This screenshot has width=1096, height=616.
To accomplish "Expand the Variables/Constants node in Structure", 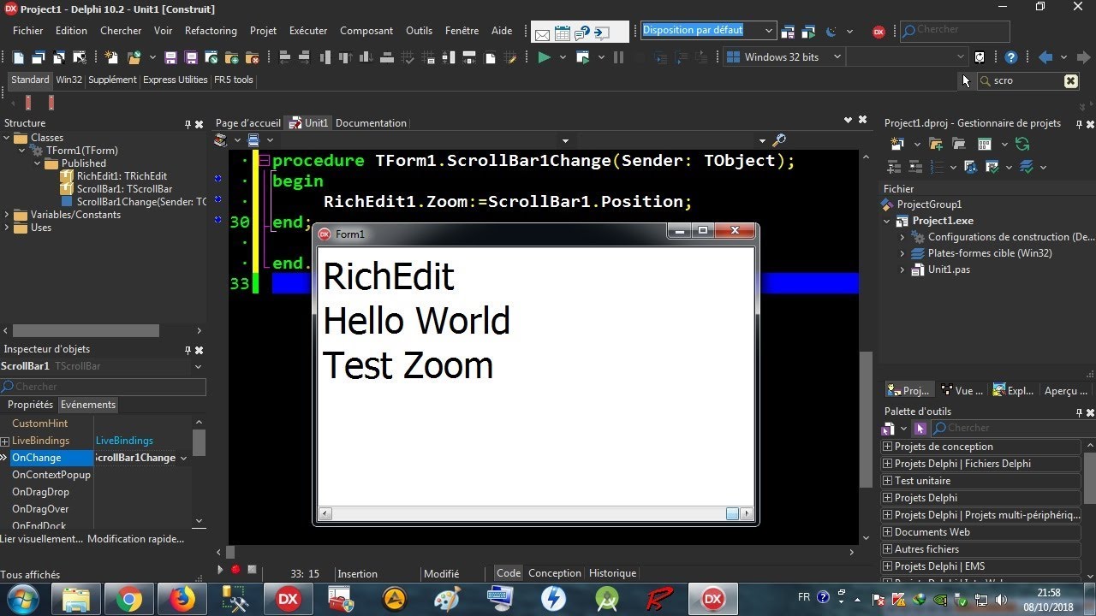I will (7, 215).
